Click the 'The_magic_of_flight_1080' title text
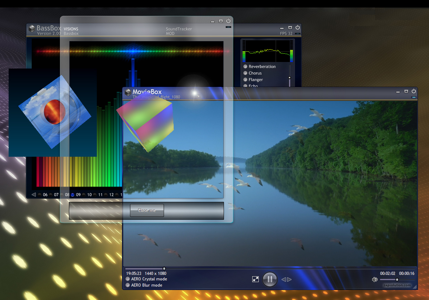The image size is (429, 300). pyautogui.click(x=156, y=97)
